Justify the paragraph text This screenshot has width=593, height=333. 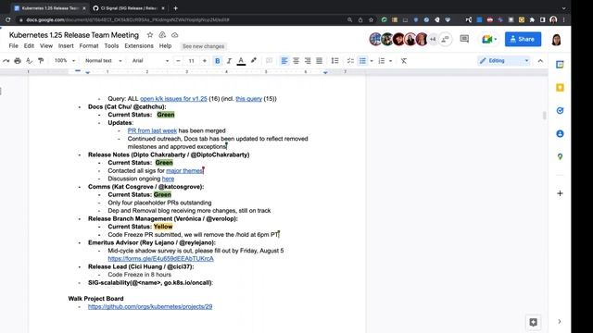(x=319, y=61)
